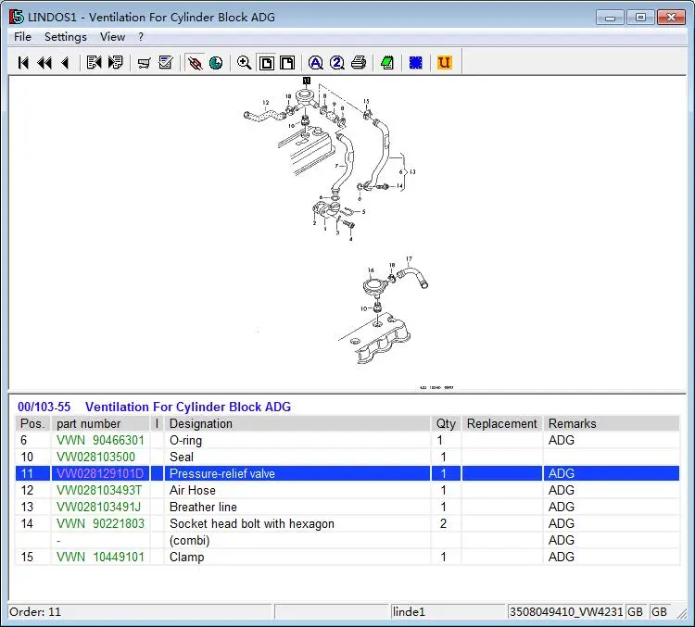Click the orange 'U' icon
Image resolution: width=695 pixels, height=627 pixels.
445,62
